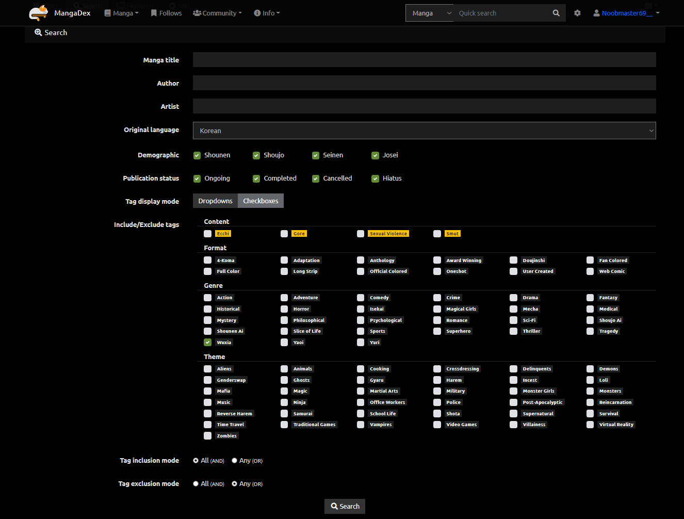Check the Zombies theme tag
The image size is (684, 519).
207,436
